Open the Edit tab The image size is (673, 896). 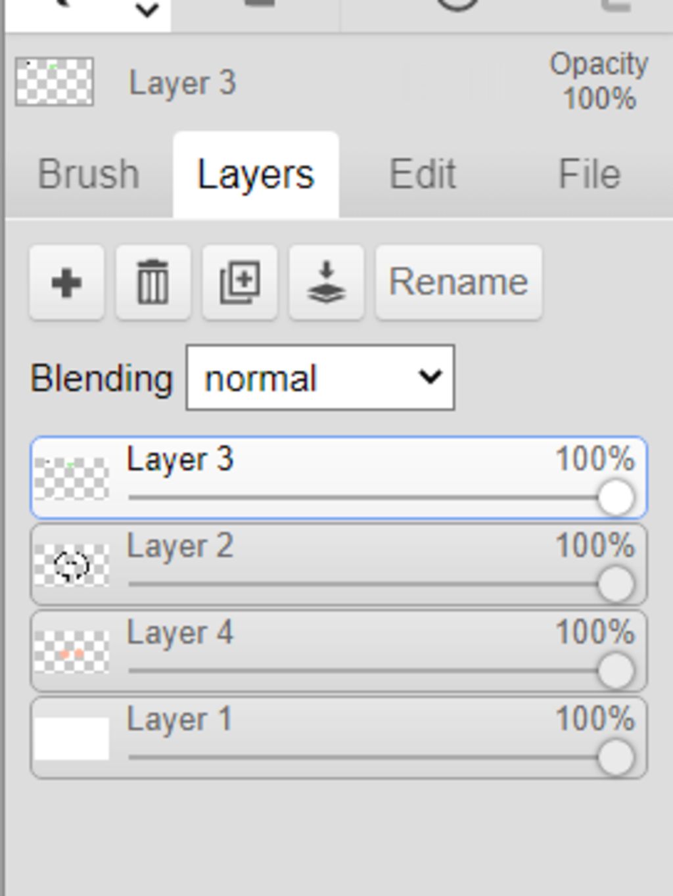pos(423,174)
